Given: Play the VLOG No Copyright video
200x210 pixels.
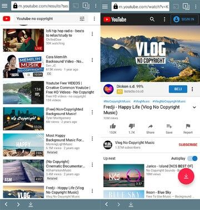Looking at the screenshot, I should 150,53.
